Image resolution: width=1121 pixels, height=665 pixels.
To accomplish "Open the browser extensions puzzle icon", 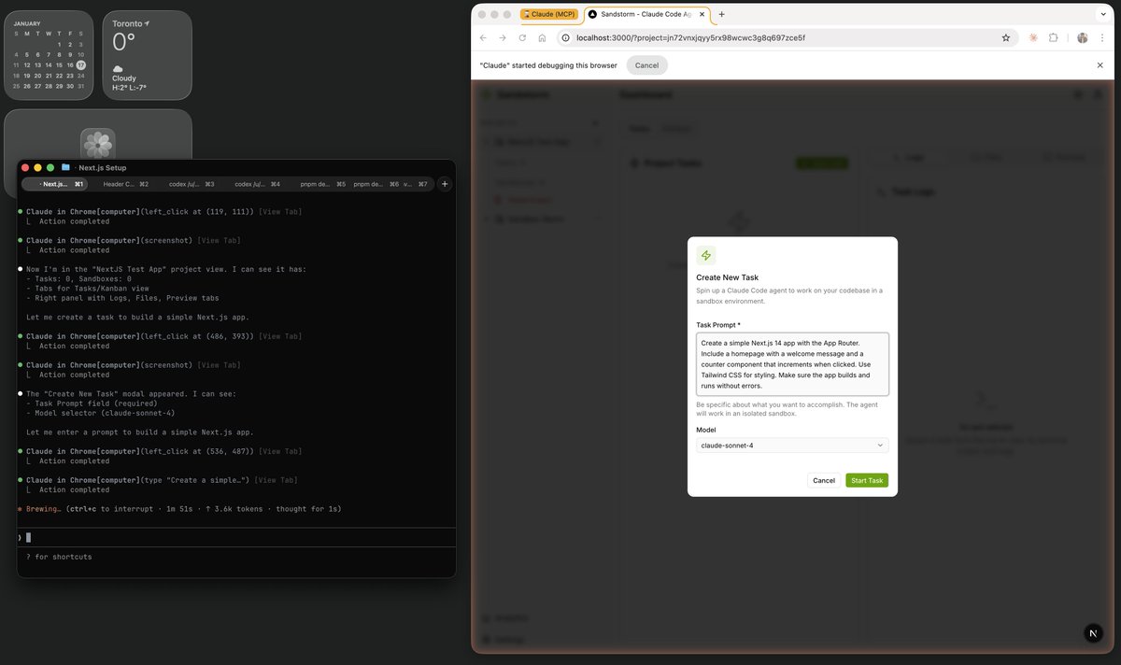I will (x=1054, y=38).
